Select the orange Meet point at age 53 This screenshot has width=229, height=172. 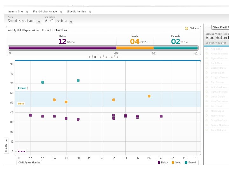pos(114,100)
